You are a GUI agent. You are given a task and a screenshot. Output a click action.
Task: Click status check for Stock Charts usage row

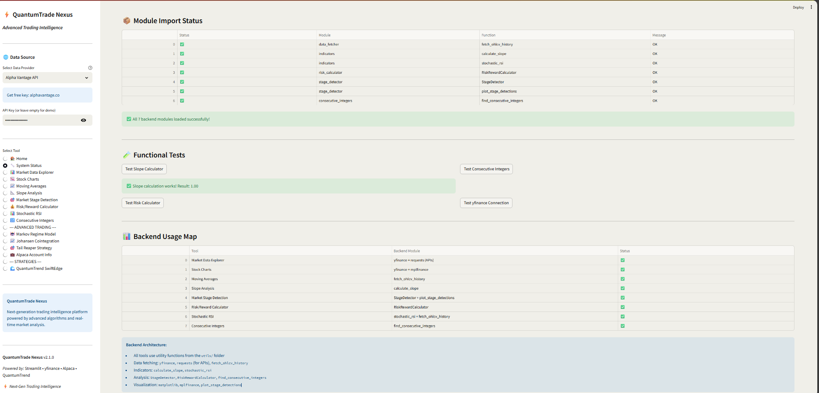(623, 269)
